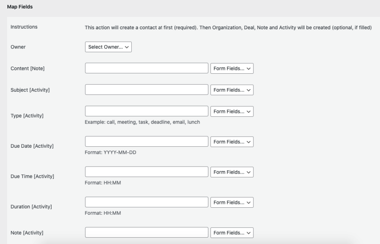Click the Map Fields section heading
380x244 pixels.
(x=20, y=7)
